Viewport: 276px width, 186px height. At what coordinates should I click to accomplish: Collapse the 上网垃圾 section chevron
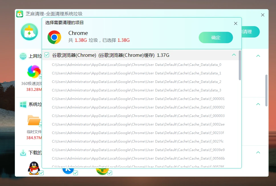258,56
